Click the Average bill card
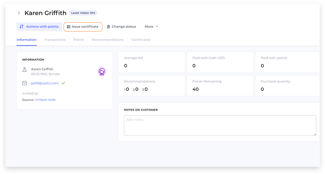Screen dimensions: 325x174 click(152, 62)
